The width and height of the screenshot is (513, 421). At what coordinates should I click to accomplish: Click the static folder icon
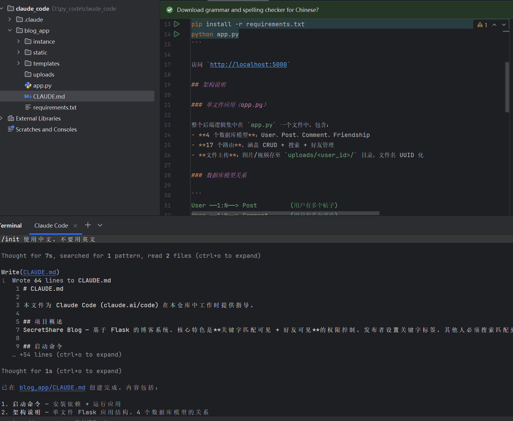tap(28, 52)
